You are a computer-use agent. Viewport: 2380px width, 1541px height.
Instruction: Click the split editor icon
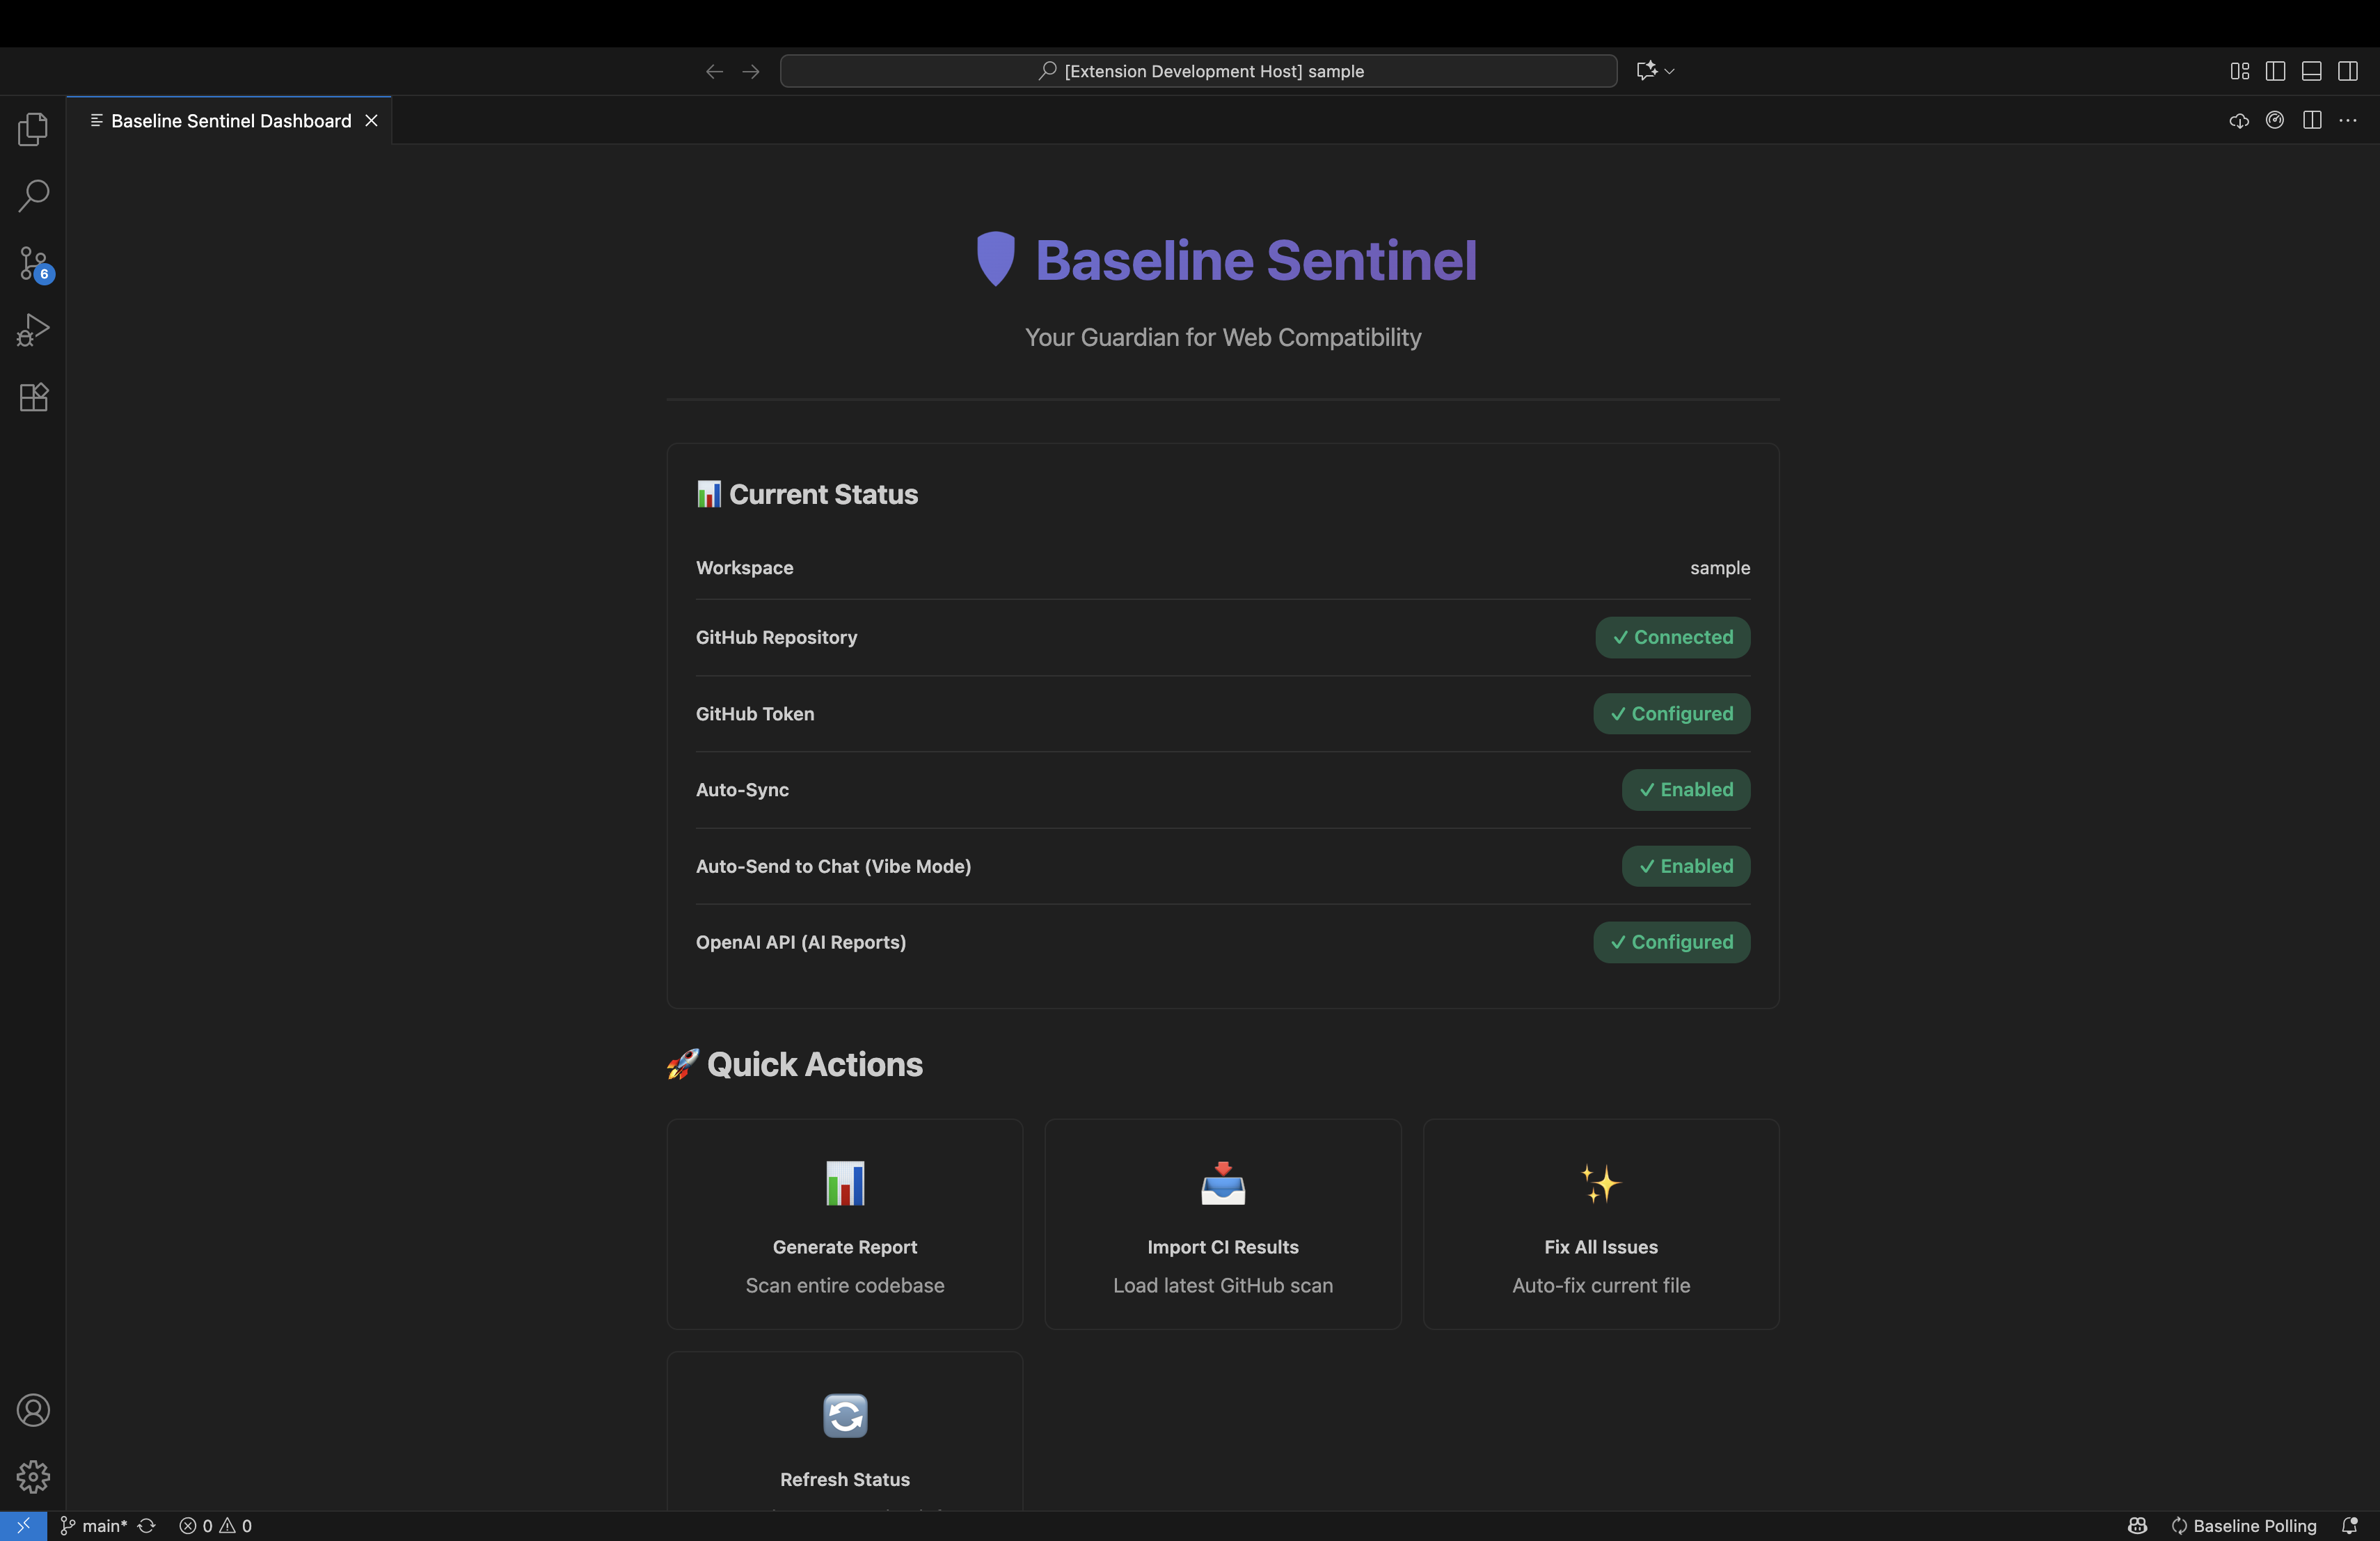(x=2311, y=121)
